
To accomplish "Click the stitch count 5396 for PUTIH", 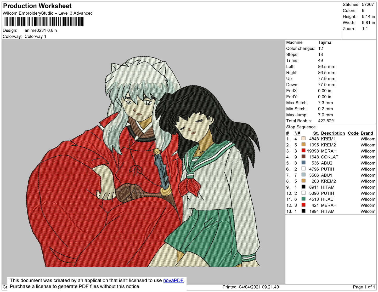I will tap(314, 193).
